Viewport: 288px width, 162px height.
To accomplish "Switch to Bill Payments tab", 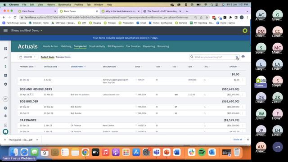I will click(x=116, y=46).
